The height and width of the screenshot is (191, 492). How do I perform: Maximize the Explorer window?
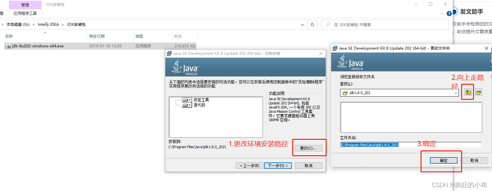[x=431, y=4]
